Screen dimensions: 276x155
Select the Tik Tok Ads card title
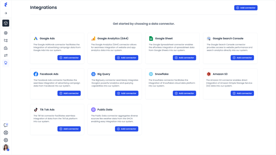47,110
